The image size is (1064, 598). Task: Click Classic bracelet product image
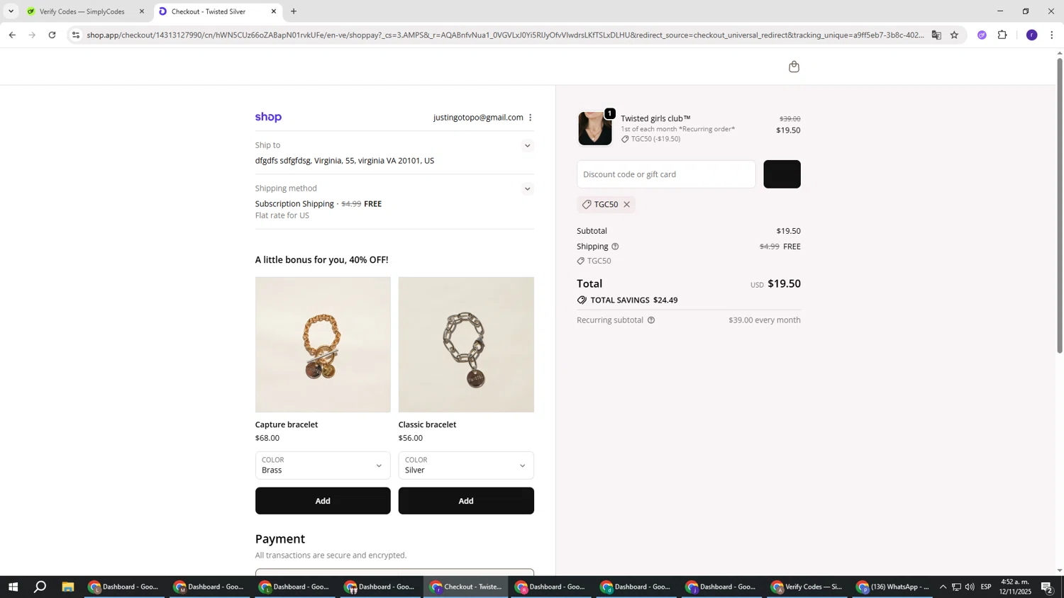pyautogui.click(x=466, y=344)
